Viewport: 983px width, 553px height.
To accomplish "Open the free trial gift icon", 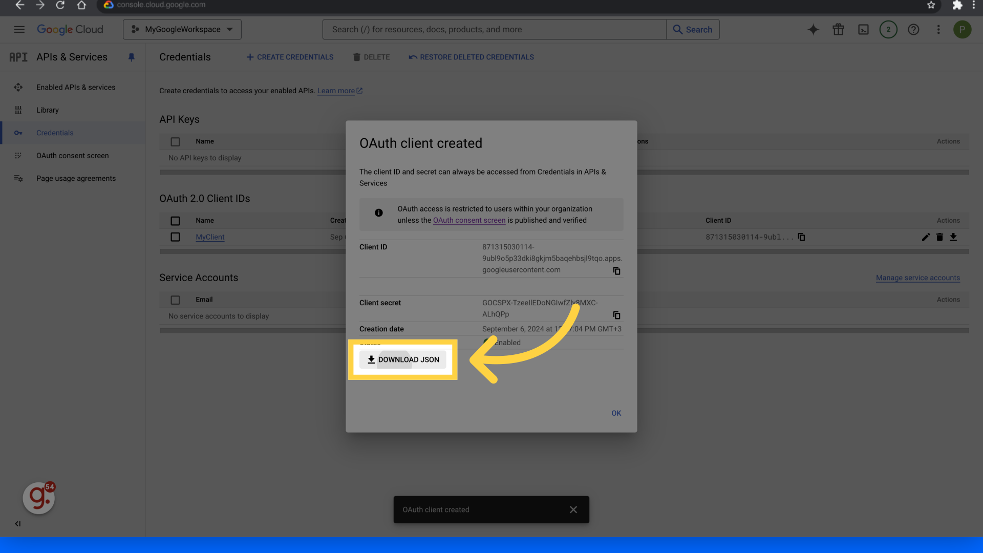I will point(838,30).
